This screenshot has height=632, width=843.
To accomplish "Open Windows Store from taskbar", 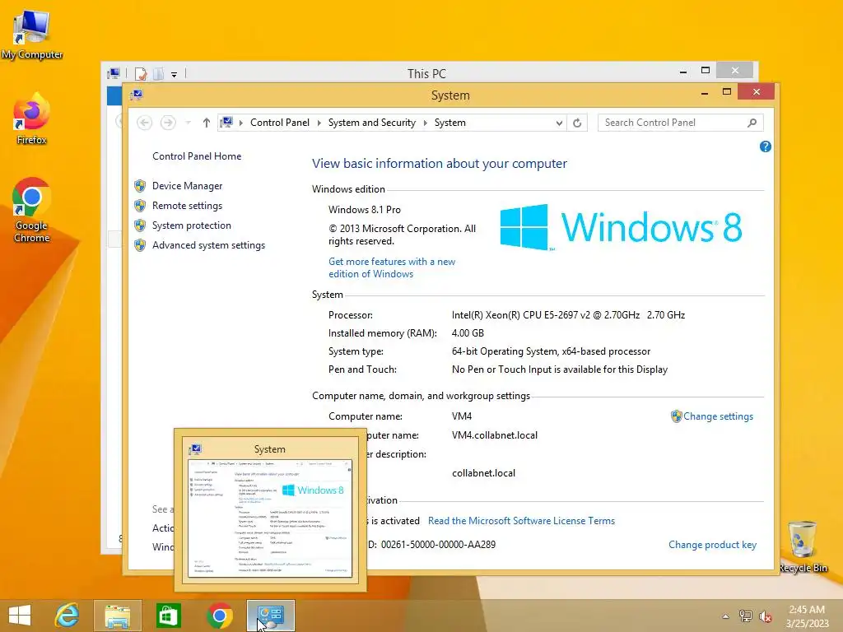I will click(x=168, y=616).
